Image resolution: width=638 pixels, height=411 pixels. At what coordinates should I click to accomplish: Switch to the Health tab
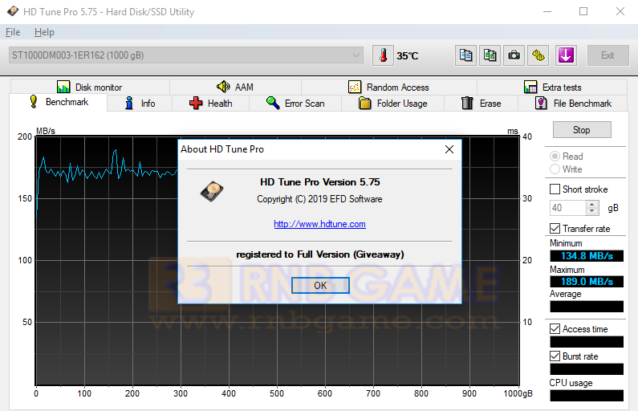point(211,104)
